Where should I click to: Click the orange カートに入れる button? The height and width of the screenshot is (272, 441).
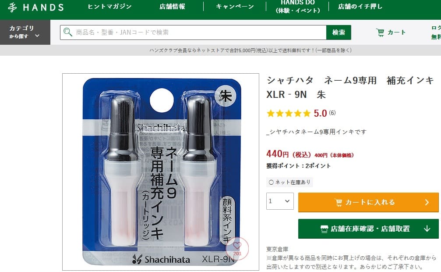pos(368,202)
